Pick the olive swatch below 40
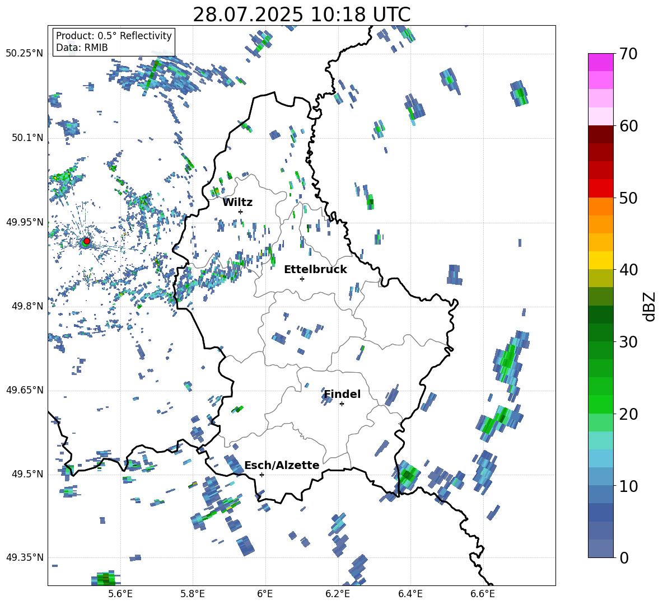663x605 pixels. 600,278
